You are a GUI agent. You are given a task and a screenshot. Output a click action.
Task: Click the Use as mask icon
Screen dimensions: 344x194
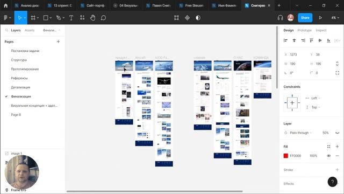[198, 18]
